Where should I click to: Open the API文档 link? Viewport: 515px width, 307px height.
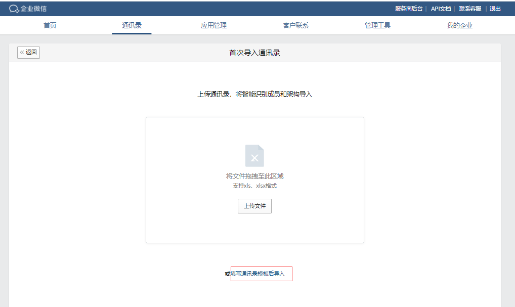[441, 9]
